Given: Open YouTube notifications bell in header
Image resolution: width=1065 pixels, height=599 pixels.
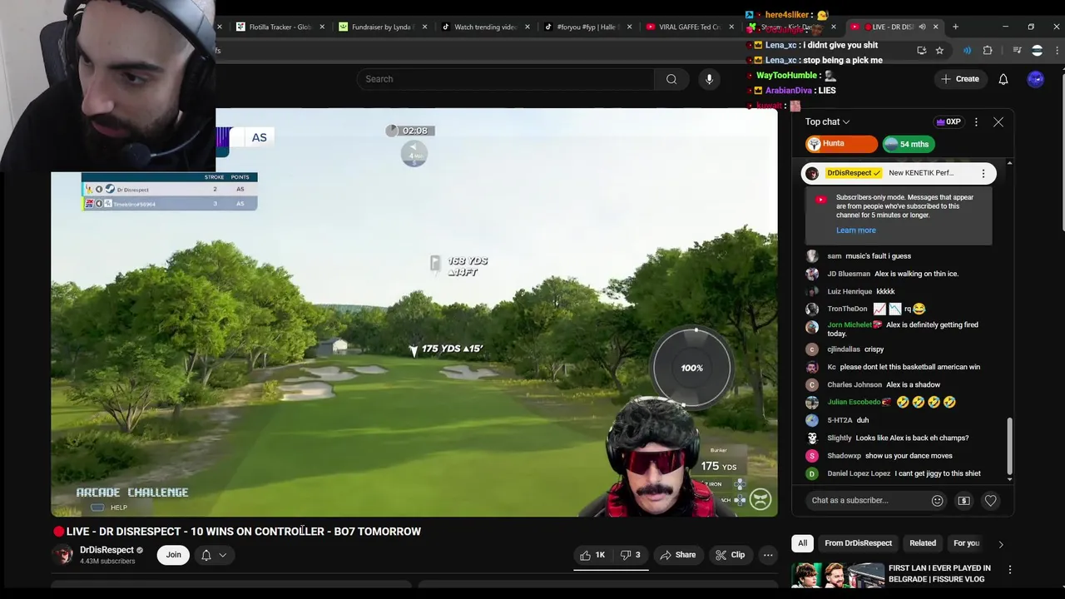Looking at the screenshot, I should 1003,79.
